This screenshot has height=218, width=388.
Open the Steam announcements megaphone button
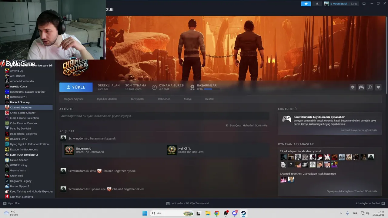tap(306, 4)
